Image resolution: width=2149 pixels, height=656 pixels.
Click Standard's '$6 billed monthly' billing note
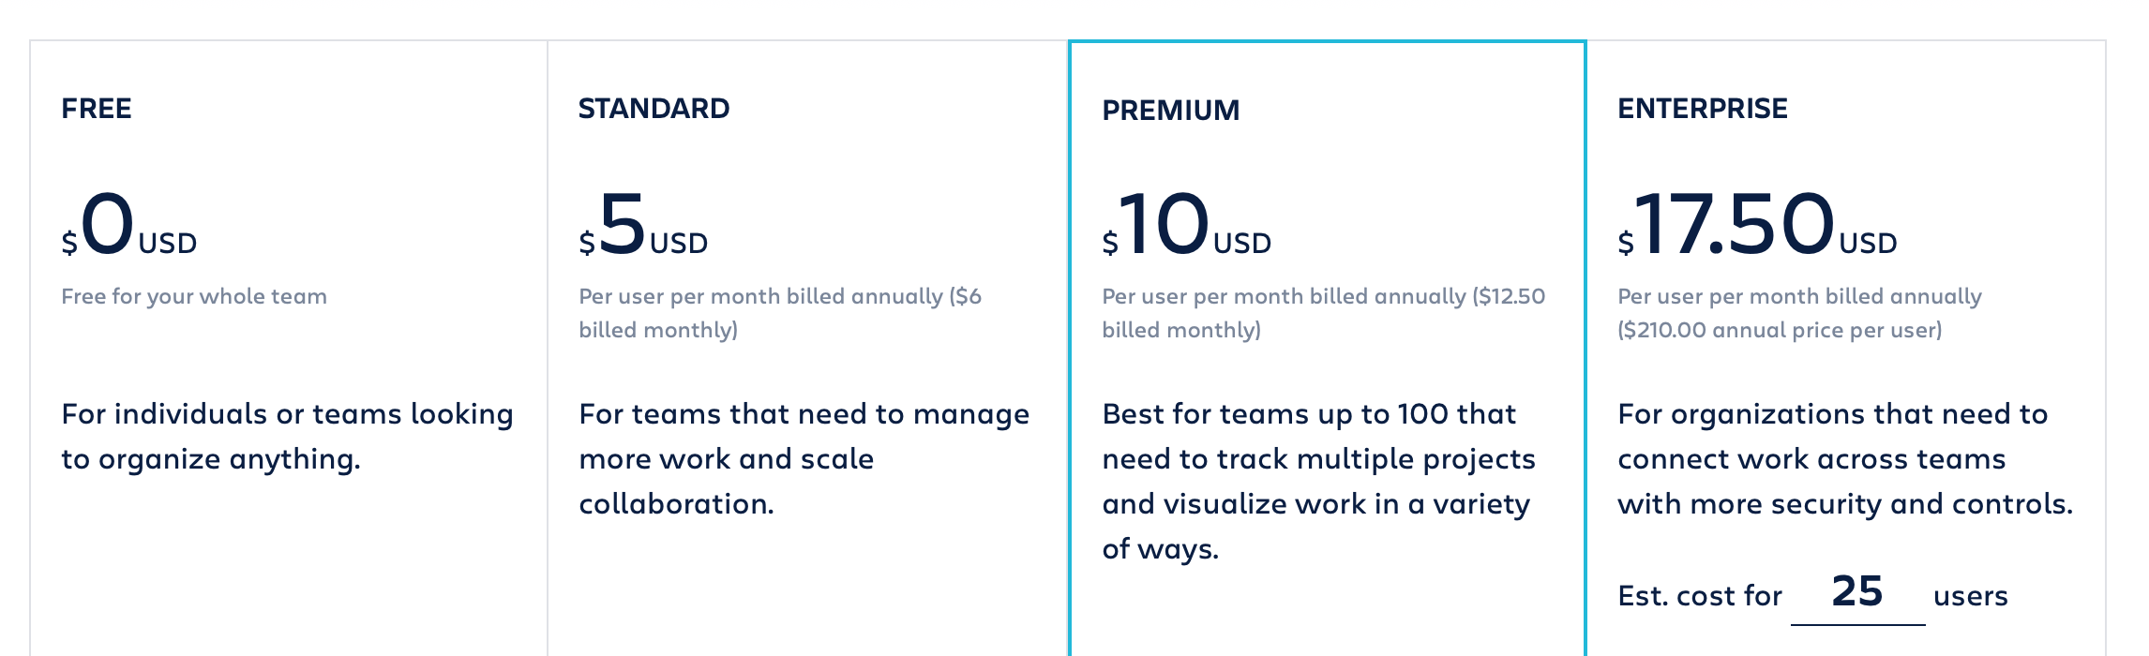780,313
